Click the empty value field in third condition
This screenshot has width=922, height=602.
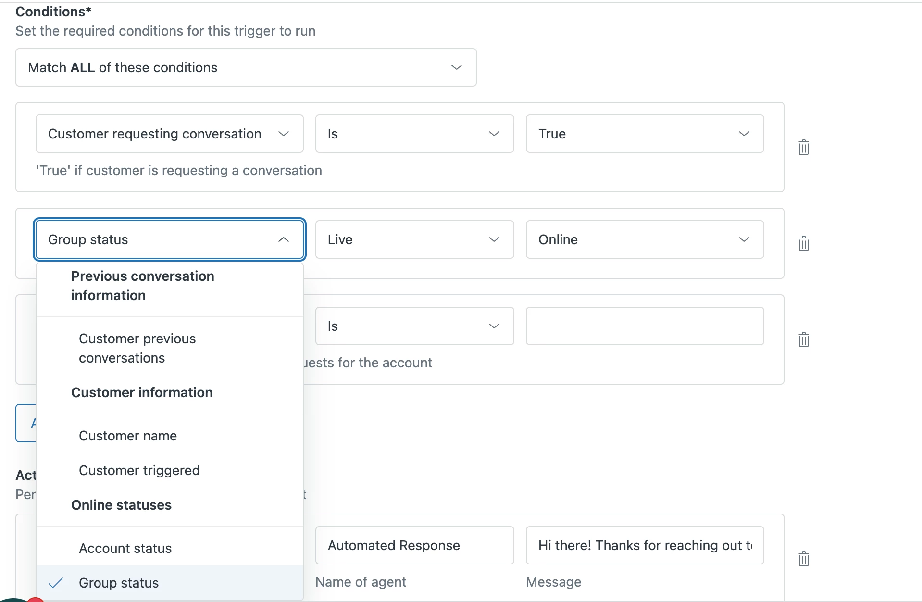644,326
